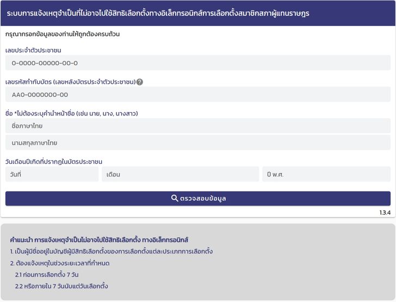Click guidance item 2.2 about after election

click(x=61, y=286)
